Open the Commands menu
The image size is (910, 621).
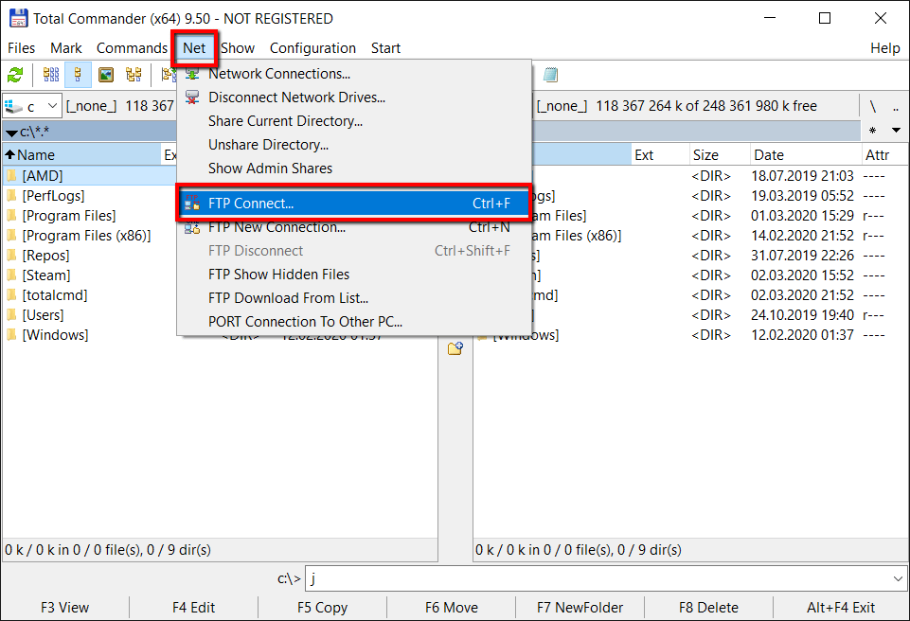(x=132, y=48)
